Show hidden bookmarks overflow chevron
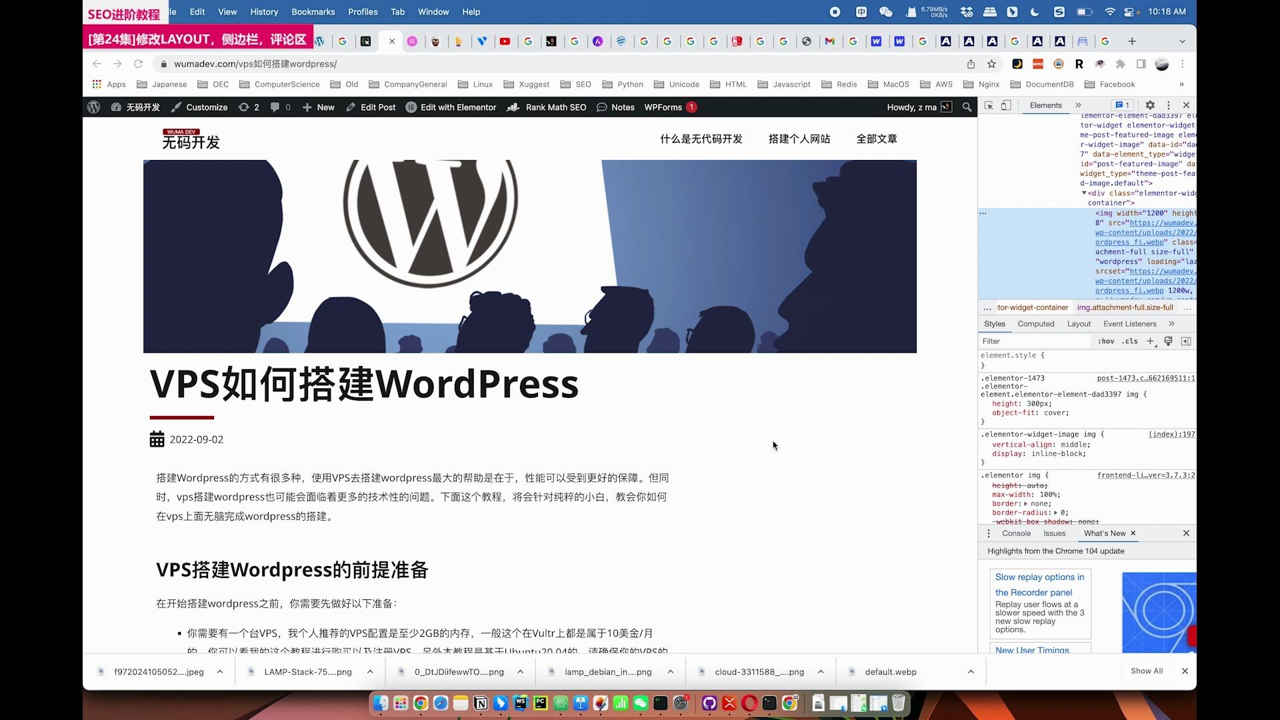 click(x=1181, y=85)
